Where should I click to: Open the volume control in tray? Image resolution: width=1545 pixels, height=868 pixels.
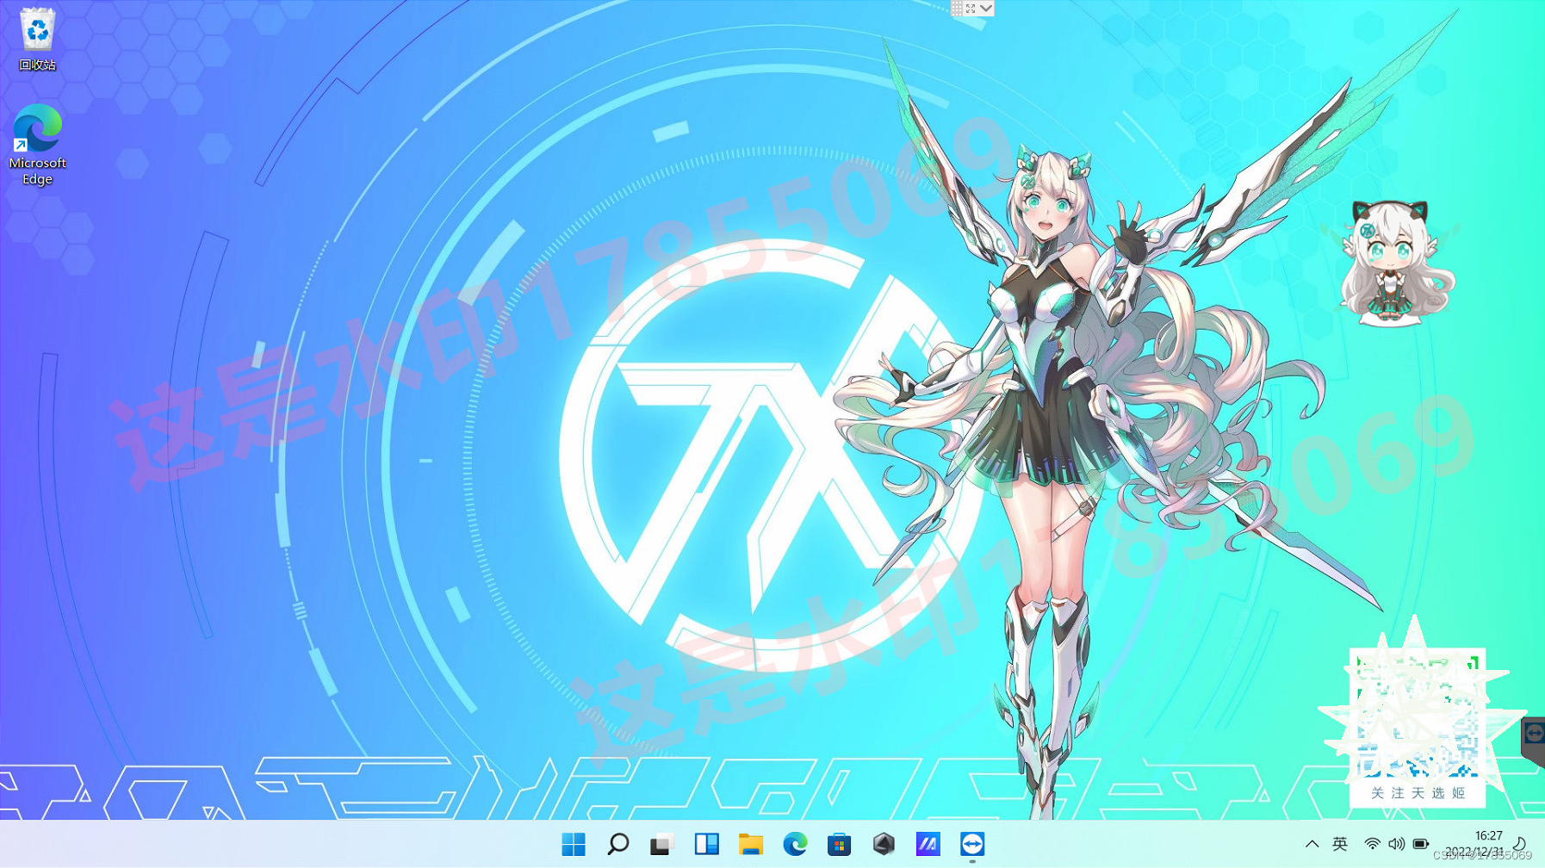(x=1396, y=844)
